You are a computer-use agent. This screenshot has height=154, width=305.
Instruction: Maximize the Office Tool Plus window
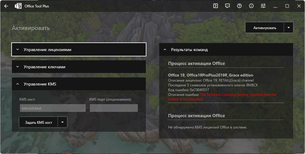click(287, 6)
